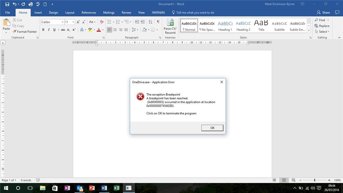The height and width of the screenshot is (193, 343).
Task: Open borders dropdown arrow
Action: (157, 30)
